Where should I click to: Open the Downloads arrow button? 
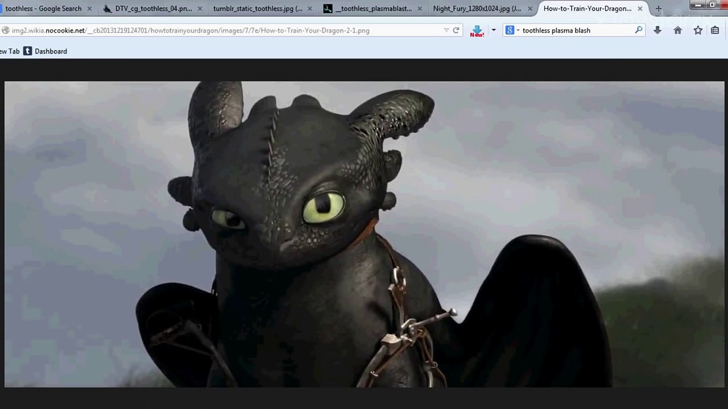coord(657,30)
